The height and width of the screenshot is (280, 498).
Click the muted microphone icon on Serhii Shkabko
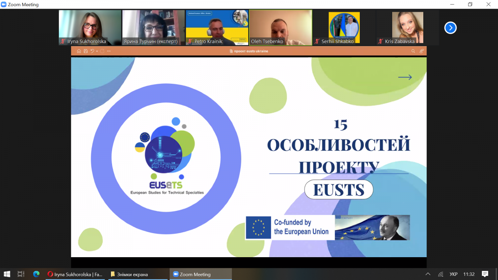tap(317, 41)
